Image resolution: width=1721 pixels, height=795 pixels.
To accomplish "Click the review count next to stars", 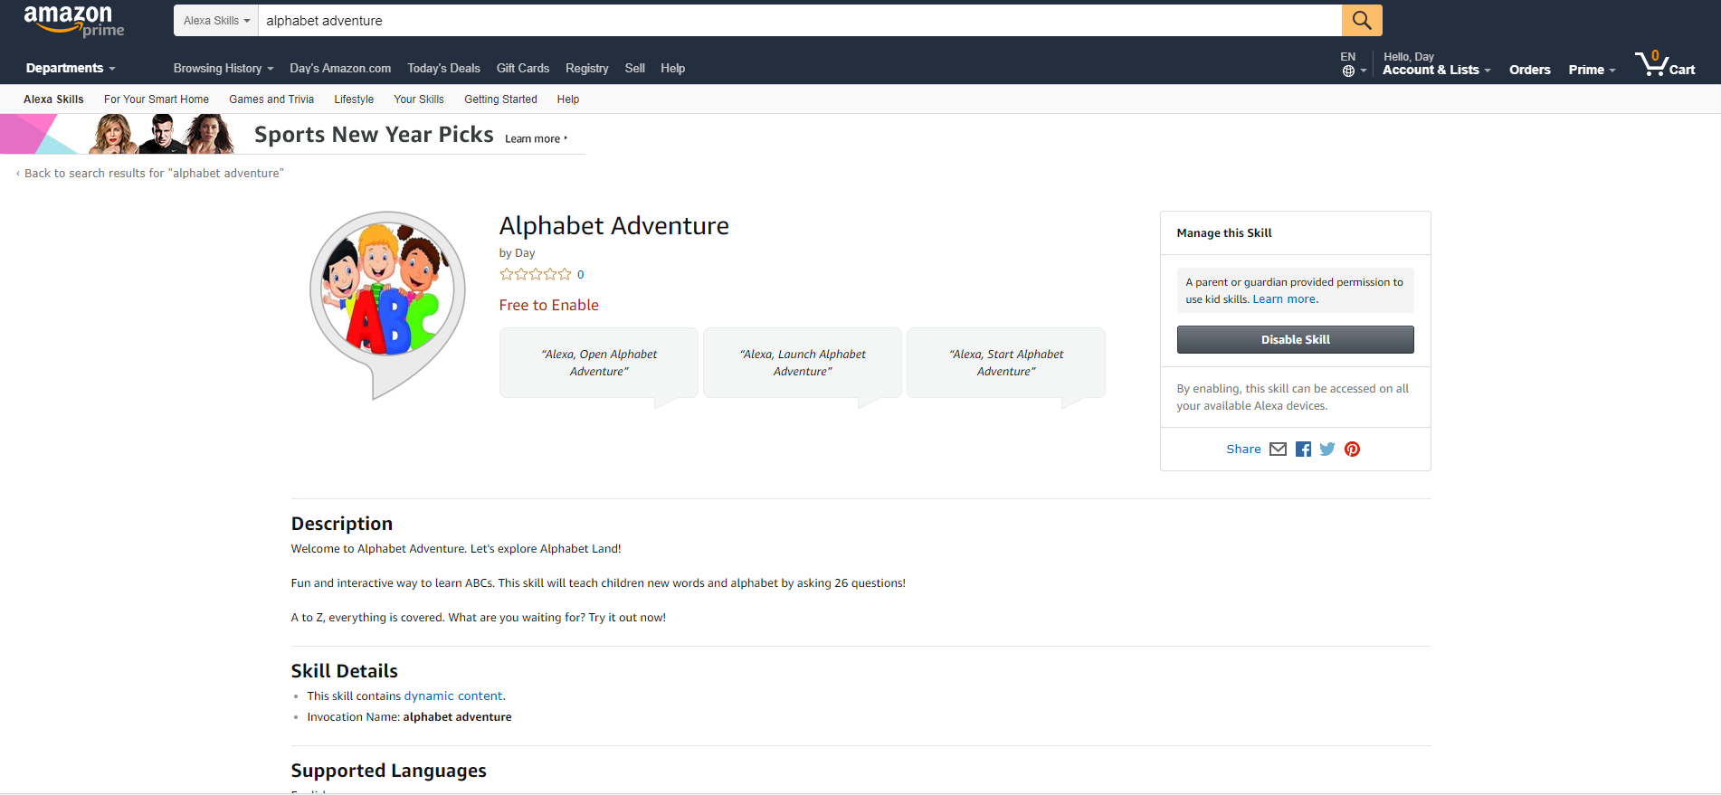I will point(581,274).
